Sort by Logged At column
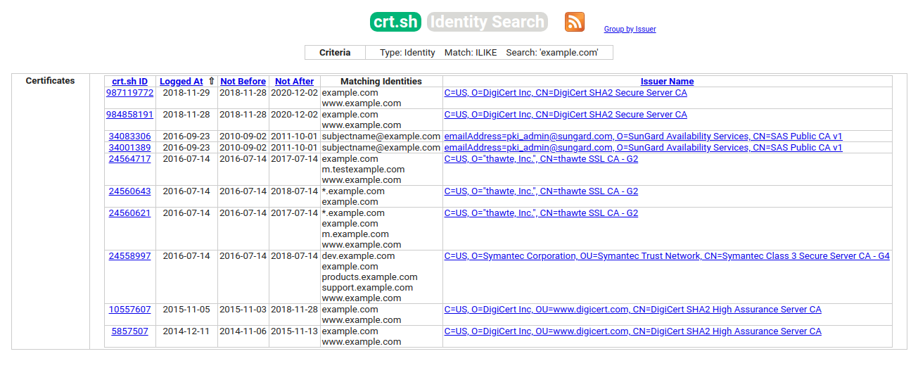The height and width of the screenshot is (368, 918). point(181,82)
